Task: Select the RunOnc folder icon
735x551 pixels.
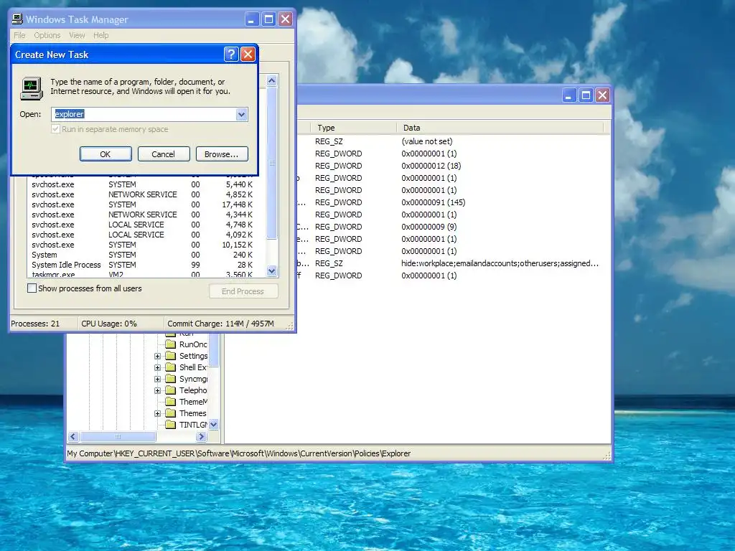Action: click(x=171, y=344)
